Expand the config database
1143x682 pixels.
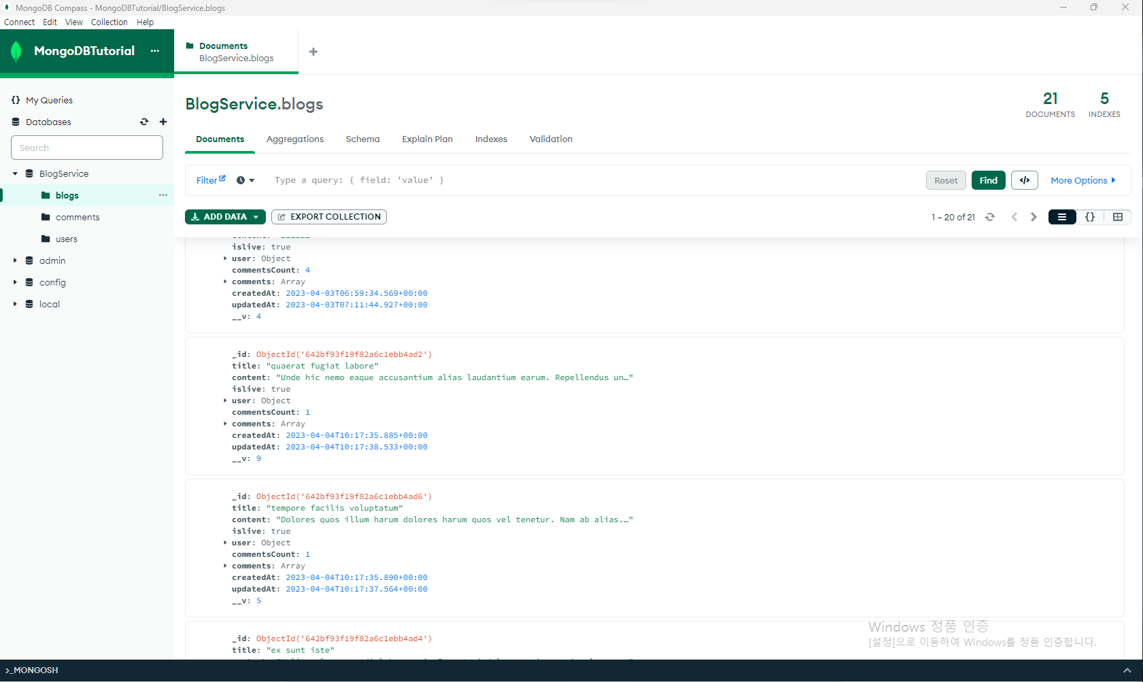(x=15, y=282)
